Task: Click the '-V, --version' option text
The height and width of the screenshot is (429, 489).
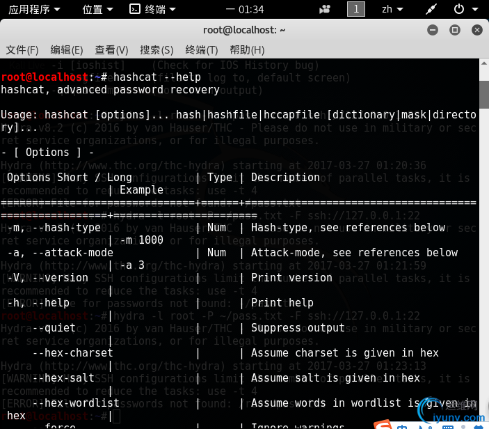Action: pos(48,278)
